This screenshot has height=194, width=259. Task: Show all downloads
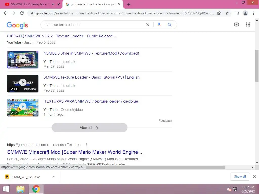(x=240, y=177)
